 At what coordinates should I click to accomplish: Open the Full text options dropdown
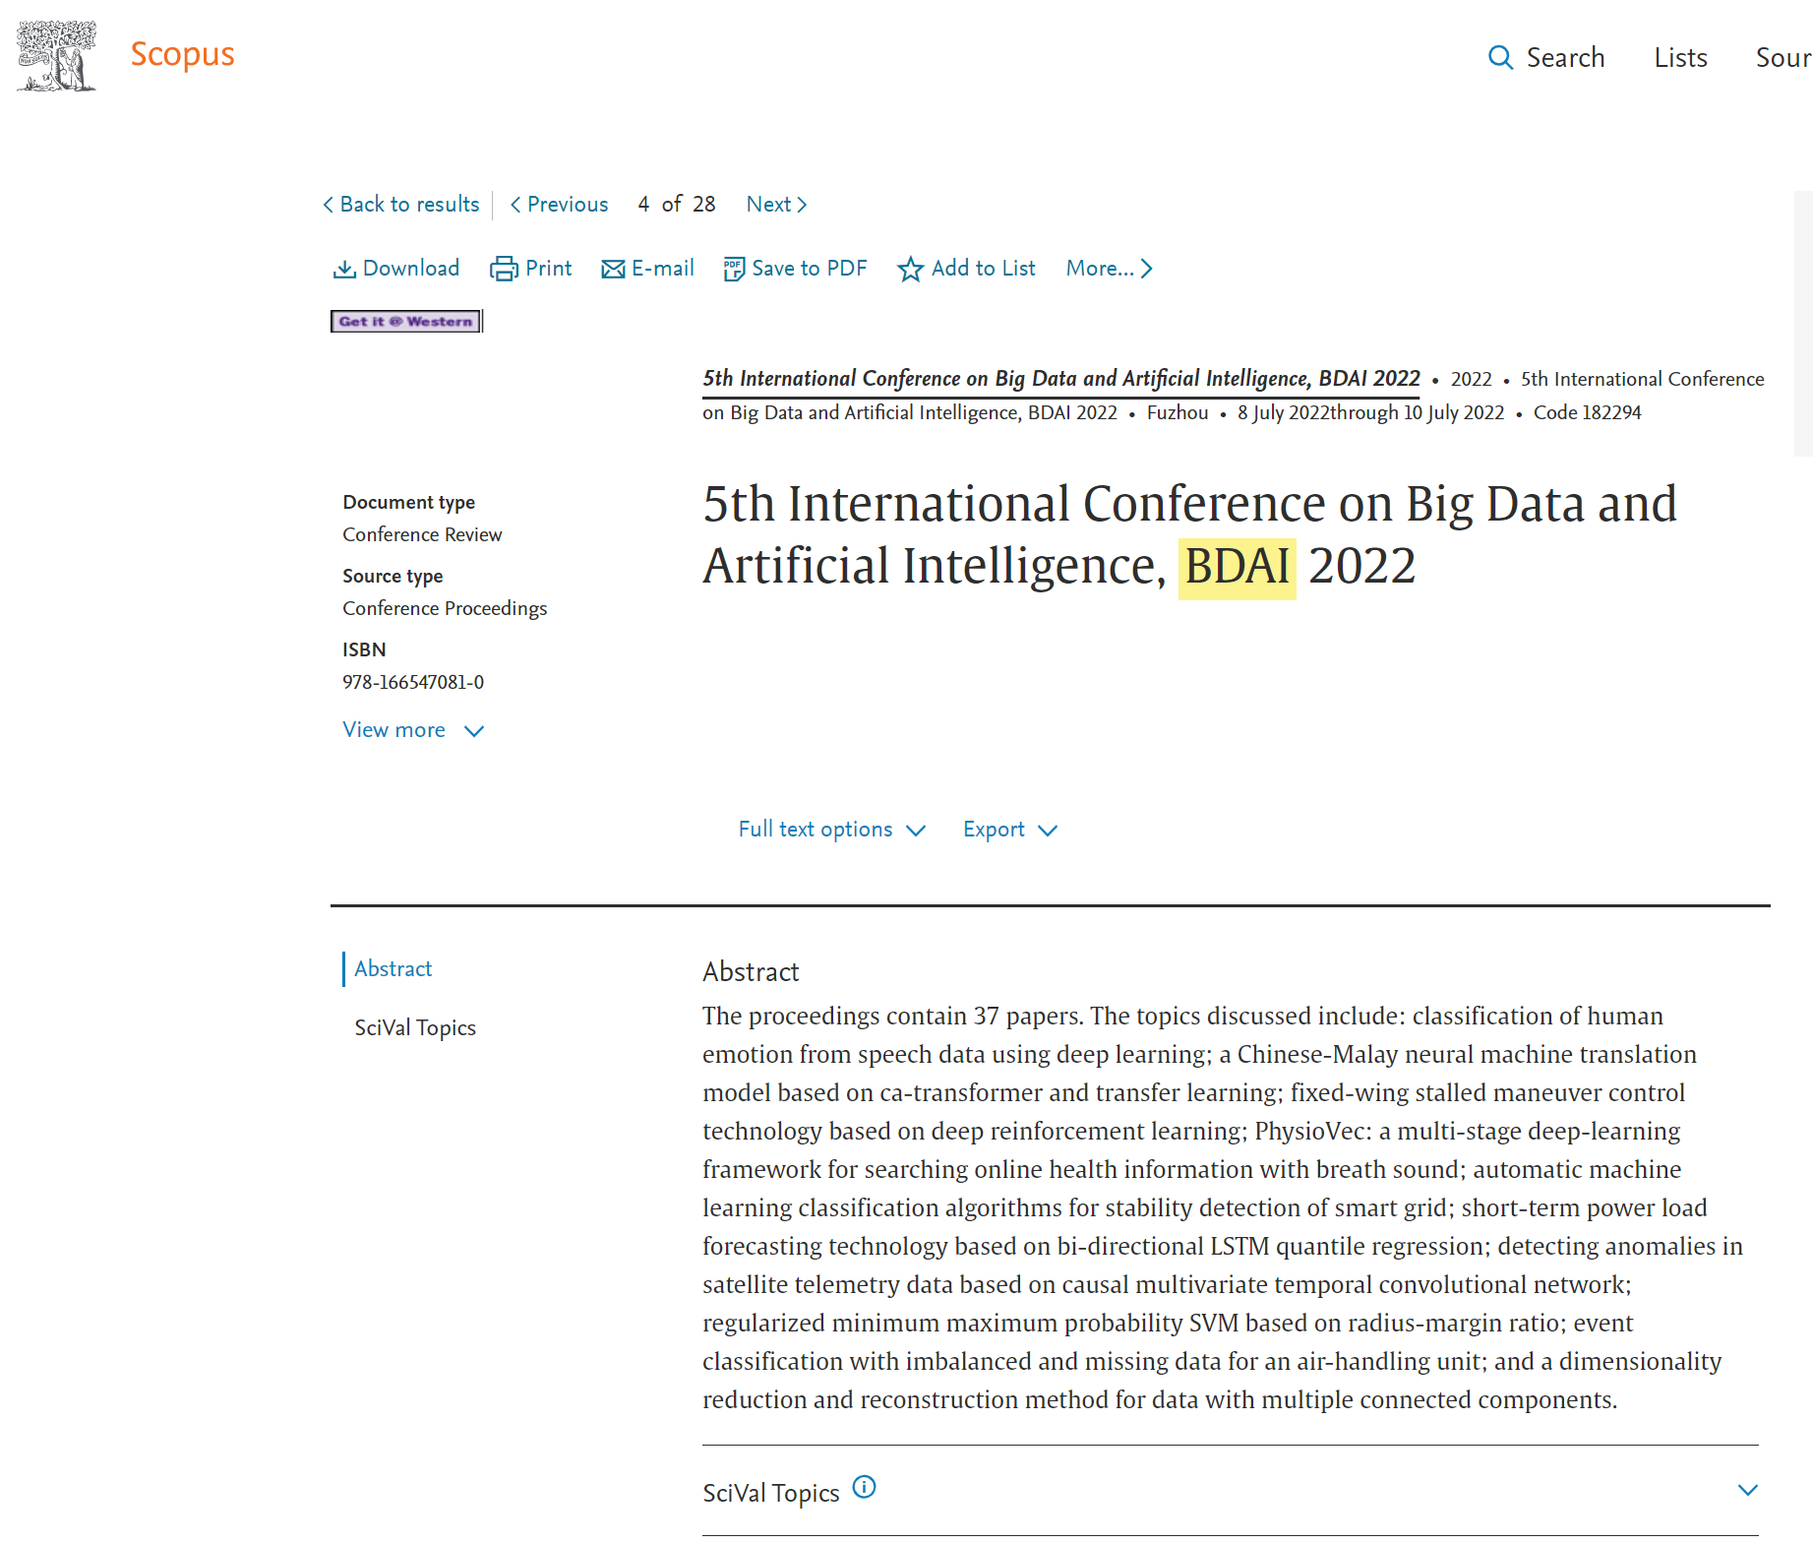pyautogui.click(x=832, y=830)
